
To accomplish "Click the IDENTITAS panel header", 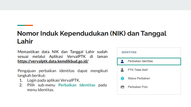I will click(129, 52).
